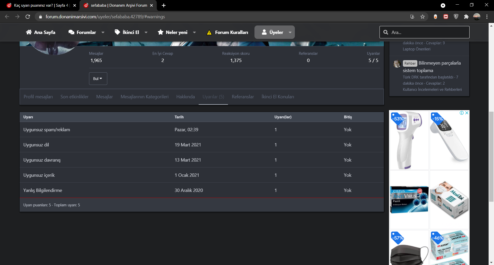Click the -53% thermometer ad
Screen dimensions: 494x265
tap(409, 140)
